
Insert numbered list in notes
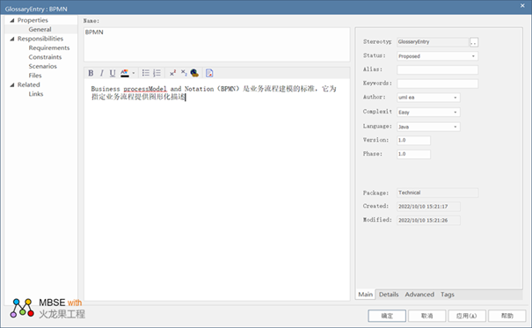coord(157,73)
